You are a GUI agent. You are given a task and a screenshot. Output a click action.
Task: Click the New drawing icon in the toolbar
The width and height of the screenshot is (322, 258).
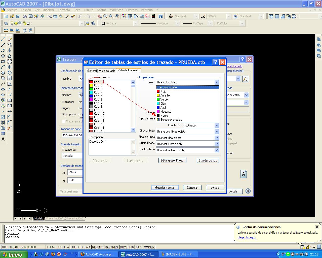point(6,16)
